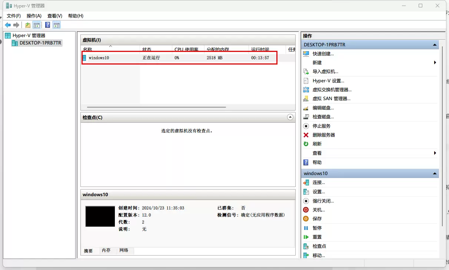
Task: Click the 确定(无应用程序数据) heartbeat value
Action: click(263, 215)
